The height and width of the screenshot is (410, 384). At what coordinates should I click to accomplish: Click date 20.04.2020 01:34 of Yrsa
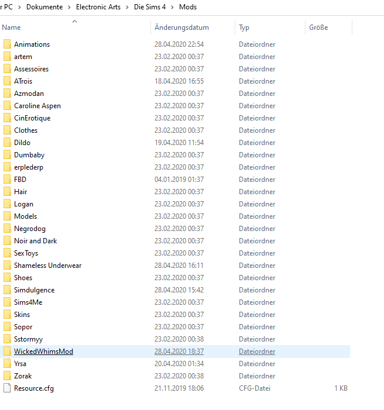click(179, 364)
